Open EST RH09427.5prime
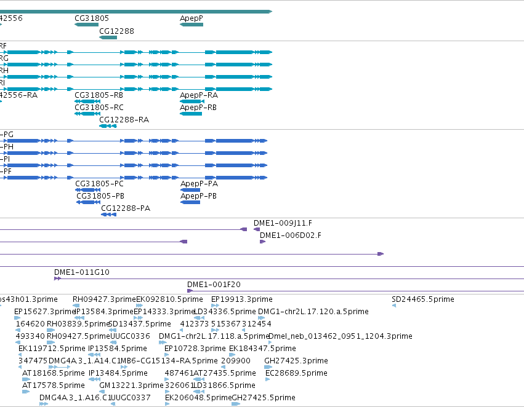 pos(78,336)
